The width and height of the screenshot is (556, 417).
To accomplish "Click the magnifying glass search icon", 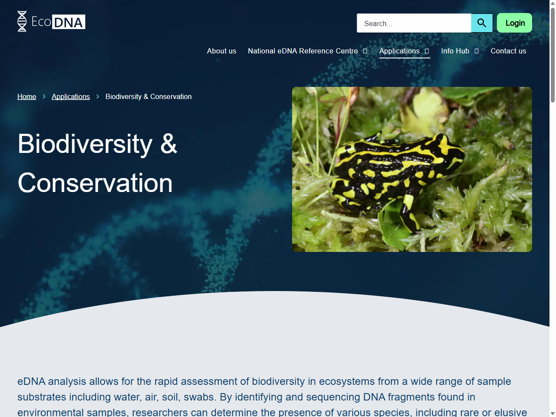I will (x=481, y=23).
